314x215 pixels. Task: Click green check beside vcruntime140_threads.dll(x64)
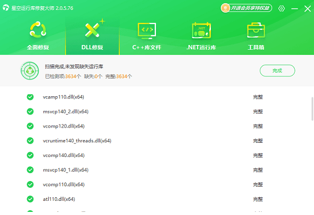coord(30,141)
